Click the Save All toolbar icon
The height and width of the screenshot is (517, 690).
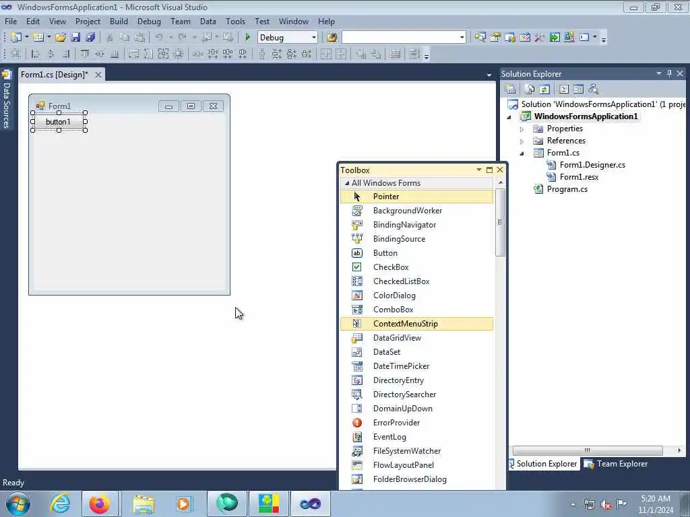coord(91,38)
